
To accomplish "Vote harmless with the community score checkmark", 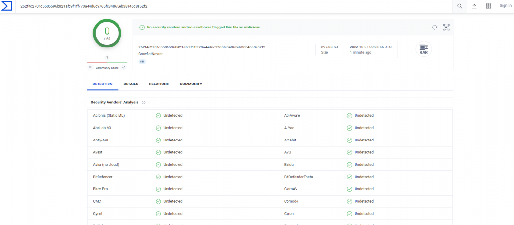I will click(x=124, y=67).
